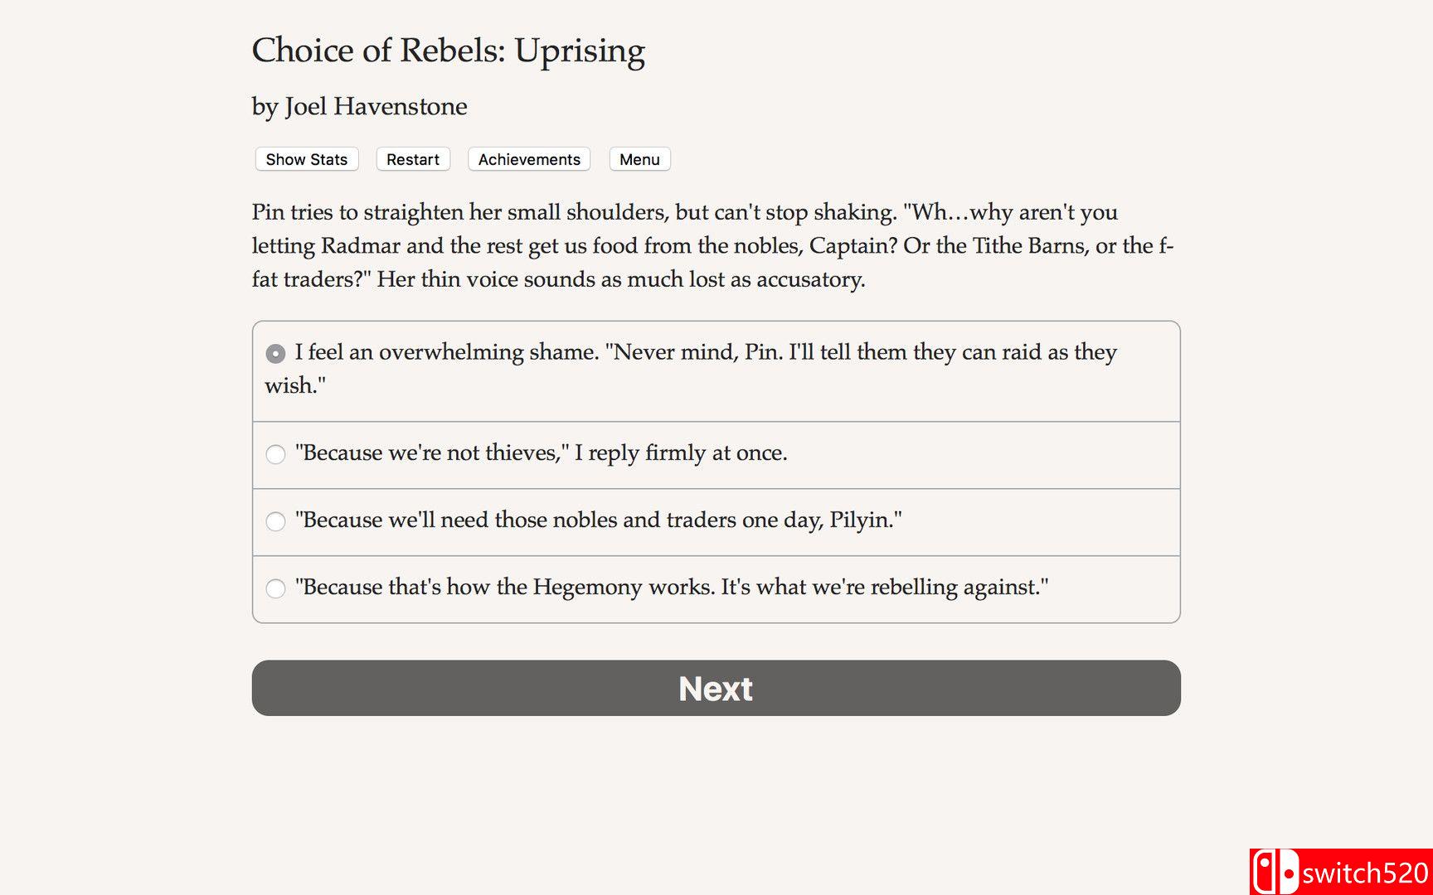Screen dimensions: 1433x895
Task: Click the gray Next bar at bottom
Action: (716, 688)
